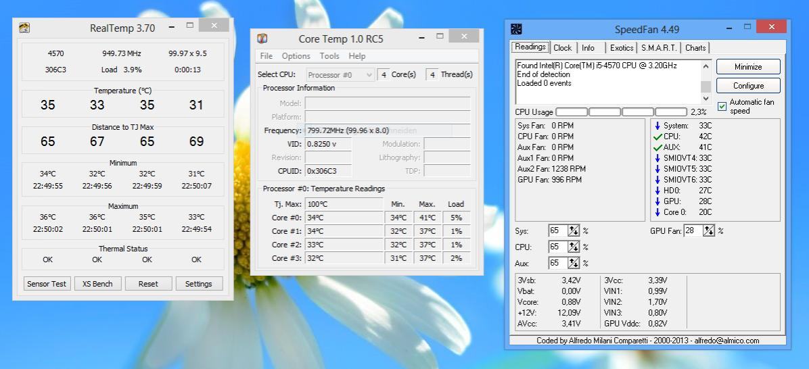Image resolution: width=809 pixels, height=369 pixels.
Task: Click the Frequency field in Core Temp
Action: click(388, 130)
